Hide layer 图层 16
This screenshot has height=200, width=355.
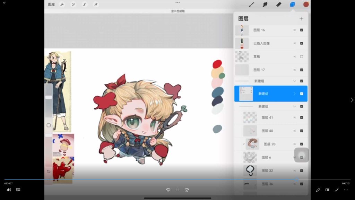(x=301, y=30)
